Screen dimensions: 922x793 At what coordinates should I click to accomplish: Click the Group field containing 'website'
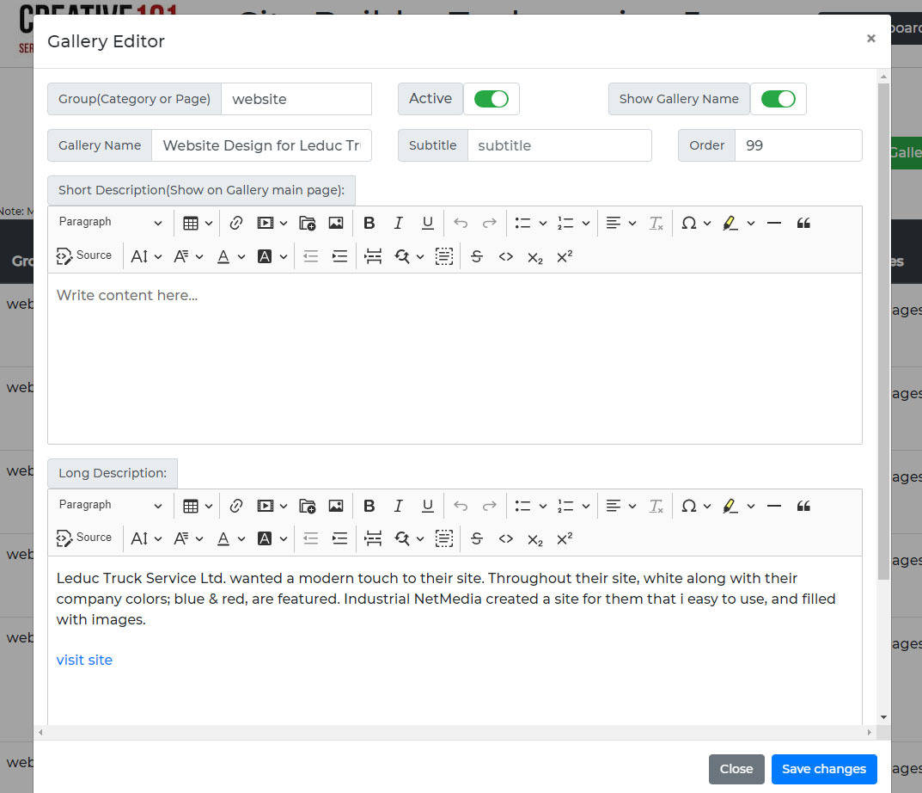coord(296,99)
